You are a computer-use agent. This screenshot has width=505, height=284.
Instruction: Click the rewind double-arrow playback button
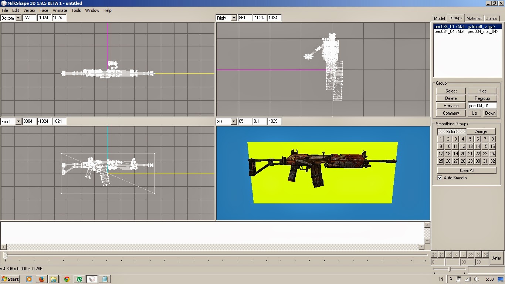[449, 254]
